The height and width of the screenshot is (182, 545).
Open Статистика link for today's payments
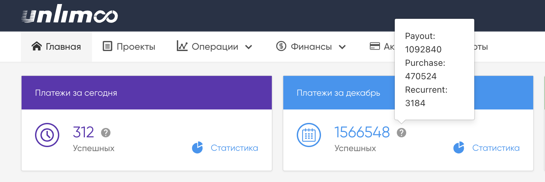pos(234,148)
